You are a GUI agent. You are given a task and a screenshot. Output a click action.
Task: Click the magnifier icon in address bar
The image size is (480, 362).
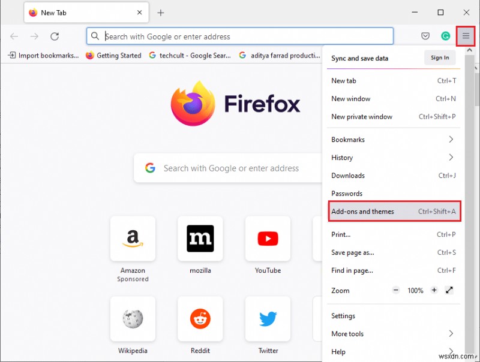pos(95,36)
